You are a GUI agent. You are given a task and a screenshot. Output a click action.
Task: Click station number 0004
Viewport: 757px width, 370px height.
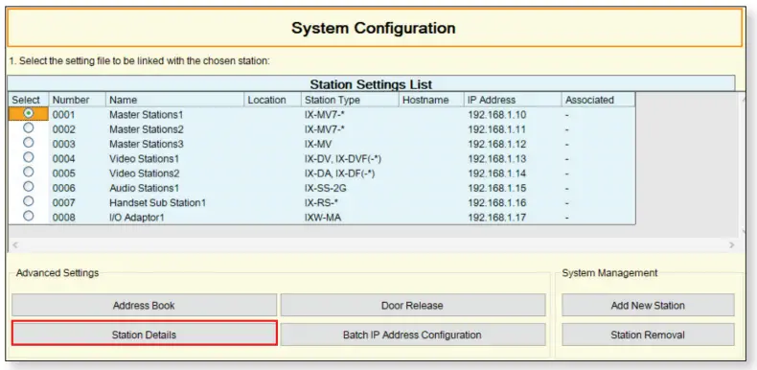[64, 159]
